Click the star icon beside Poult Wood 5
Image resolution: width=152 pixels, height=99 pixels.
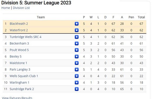tap(77, 50)
